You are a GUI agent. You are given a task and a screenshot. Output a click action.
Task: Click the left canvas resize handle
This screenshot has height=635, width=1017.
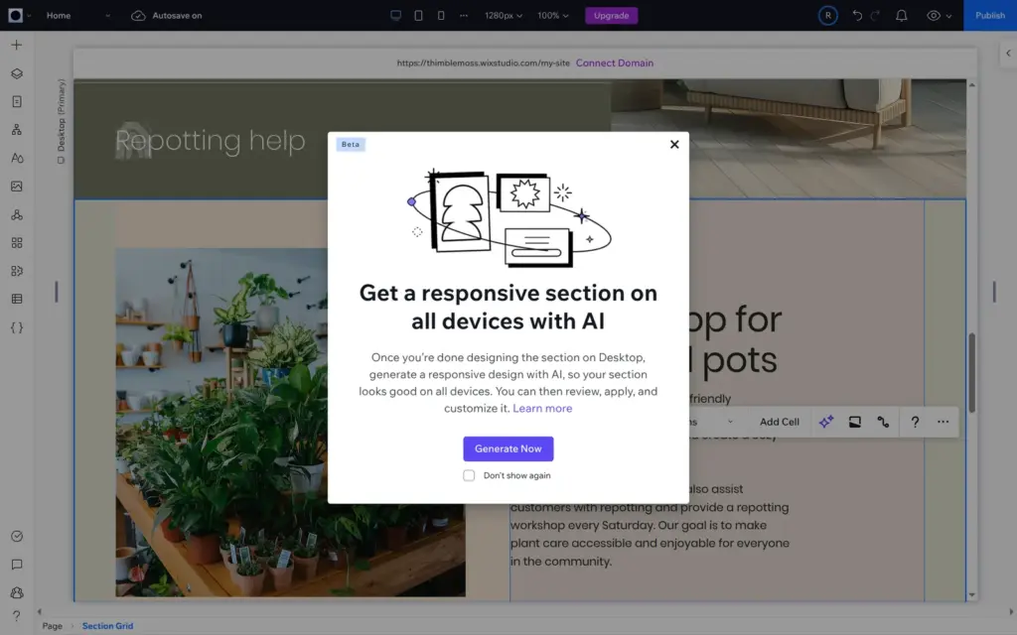57,292
